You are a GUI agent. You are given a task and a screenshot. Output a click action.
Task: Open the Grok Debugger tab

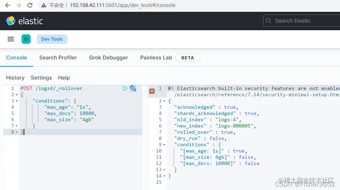[x=109, y=58]
